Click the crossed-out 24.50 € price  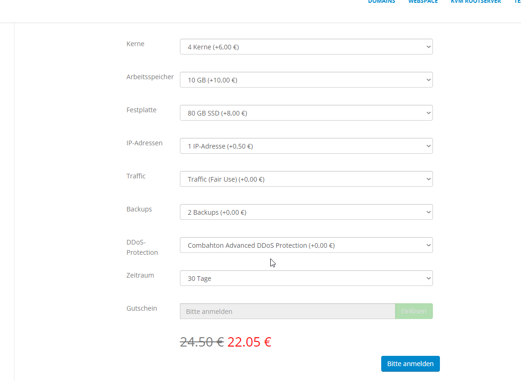[201, 342]
